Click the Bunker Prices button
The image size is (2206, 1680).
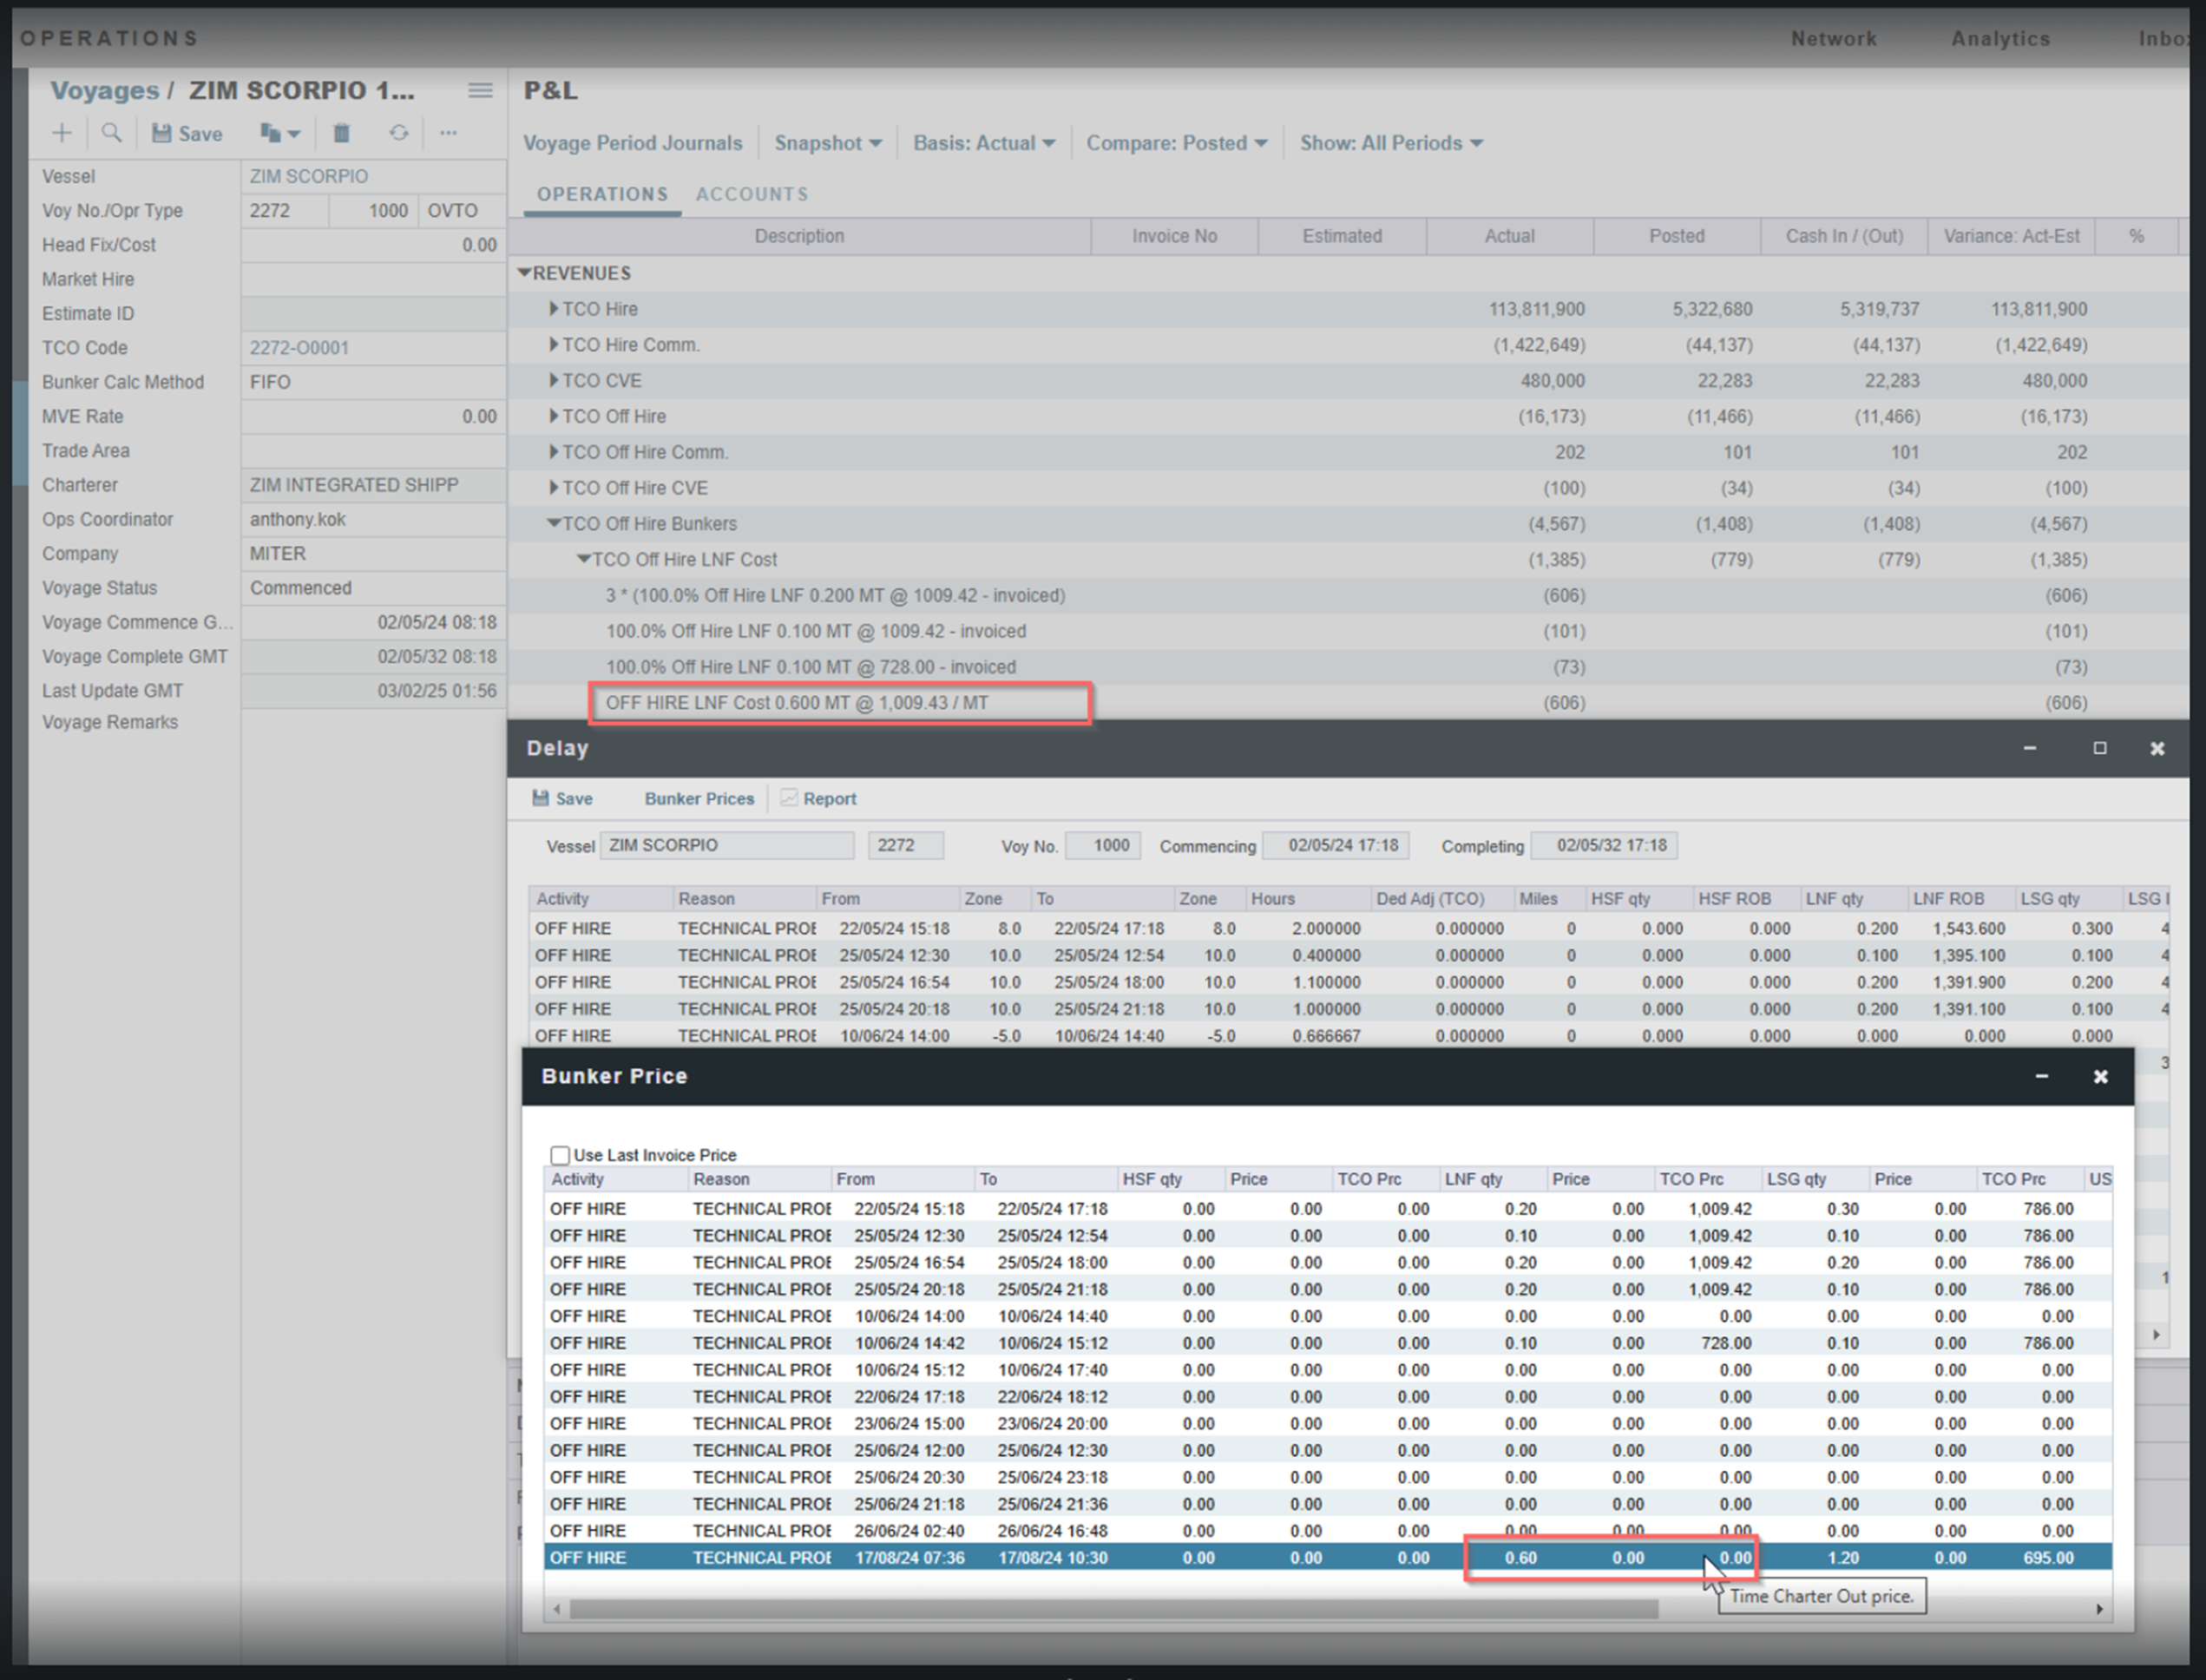coord(699,798)
